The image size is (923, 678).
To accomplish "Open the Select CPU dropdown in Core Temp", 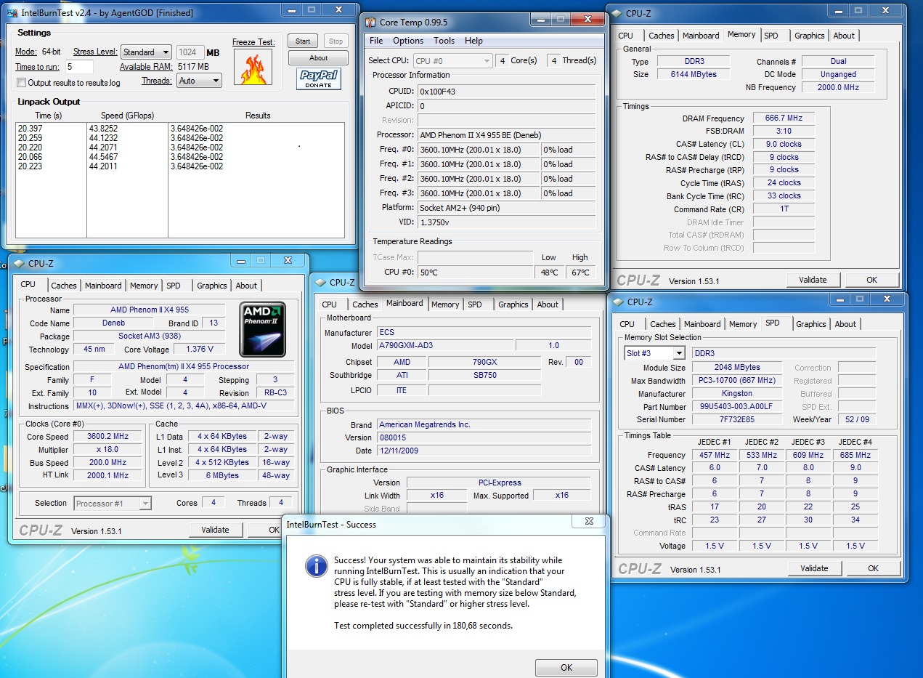I will [x=453, y=61].
